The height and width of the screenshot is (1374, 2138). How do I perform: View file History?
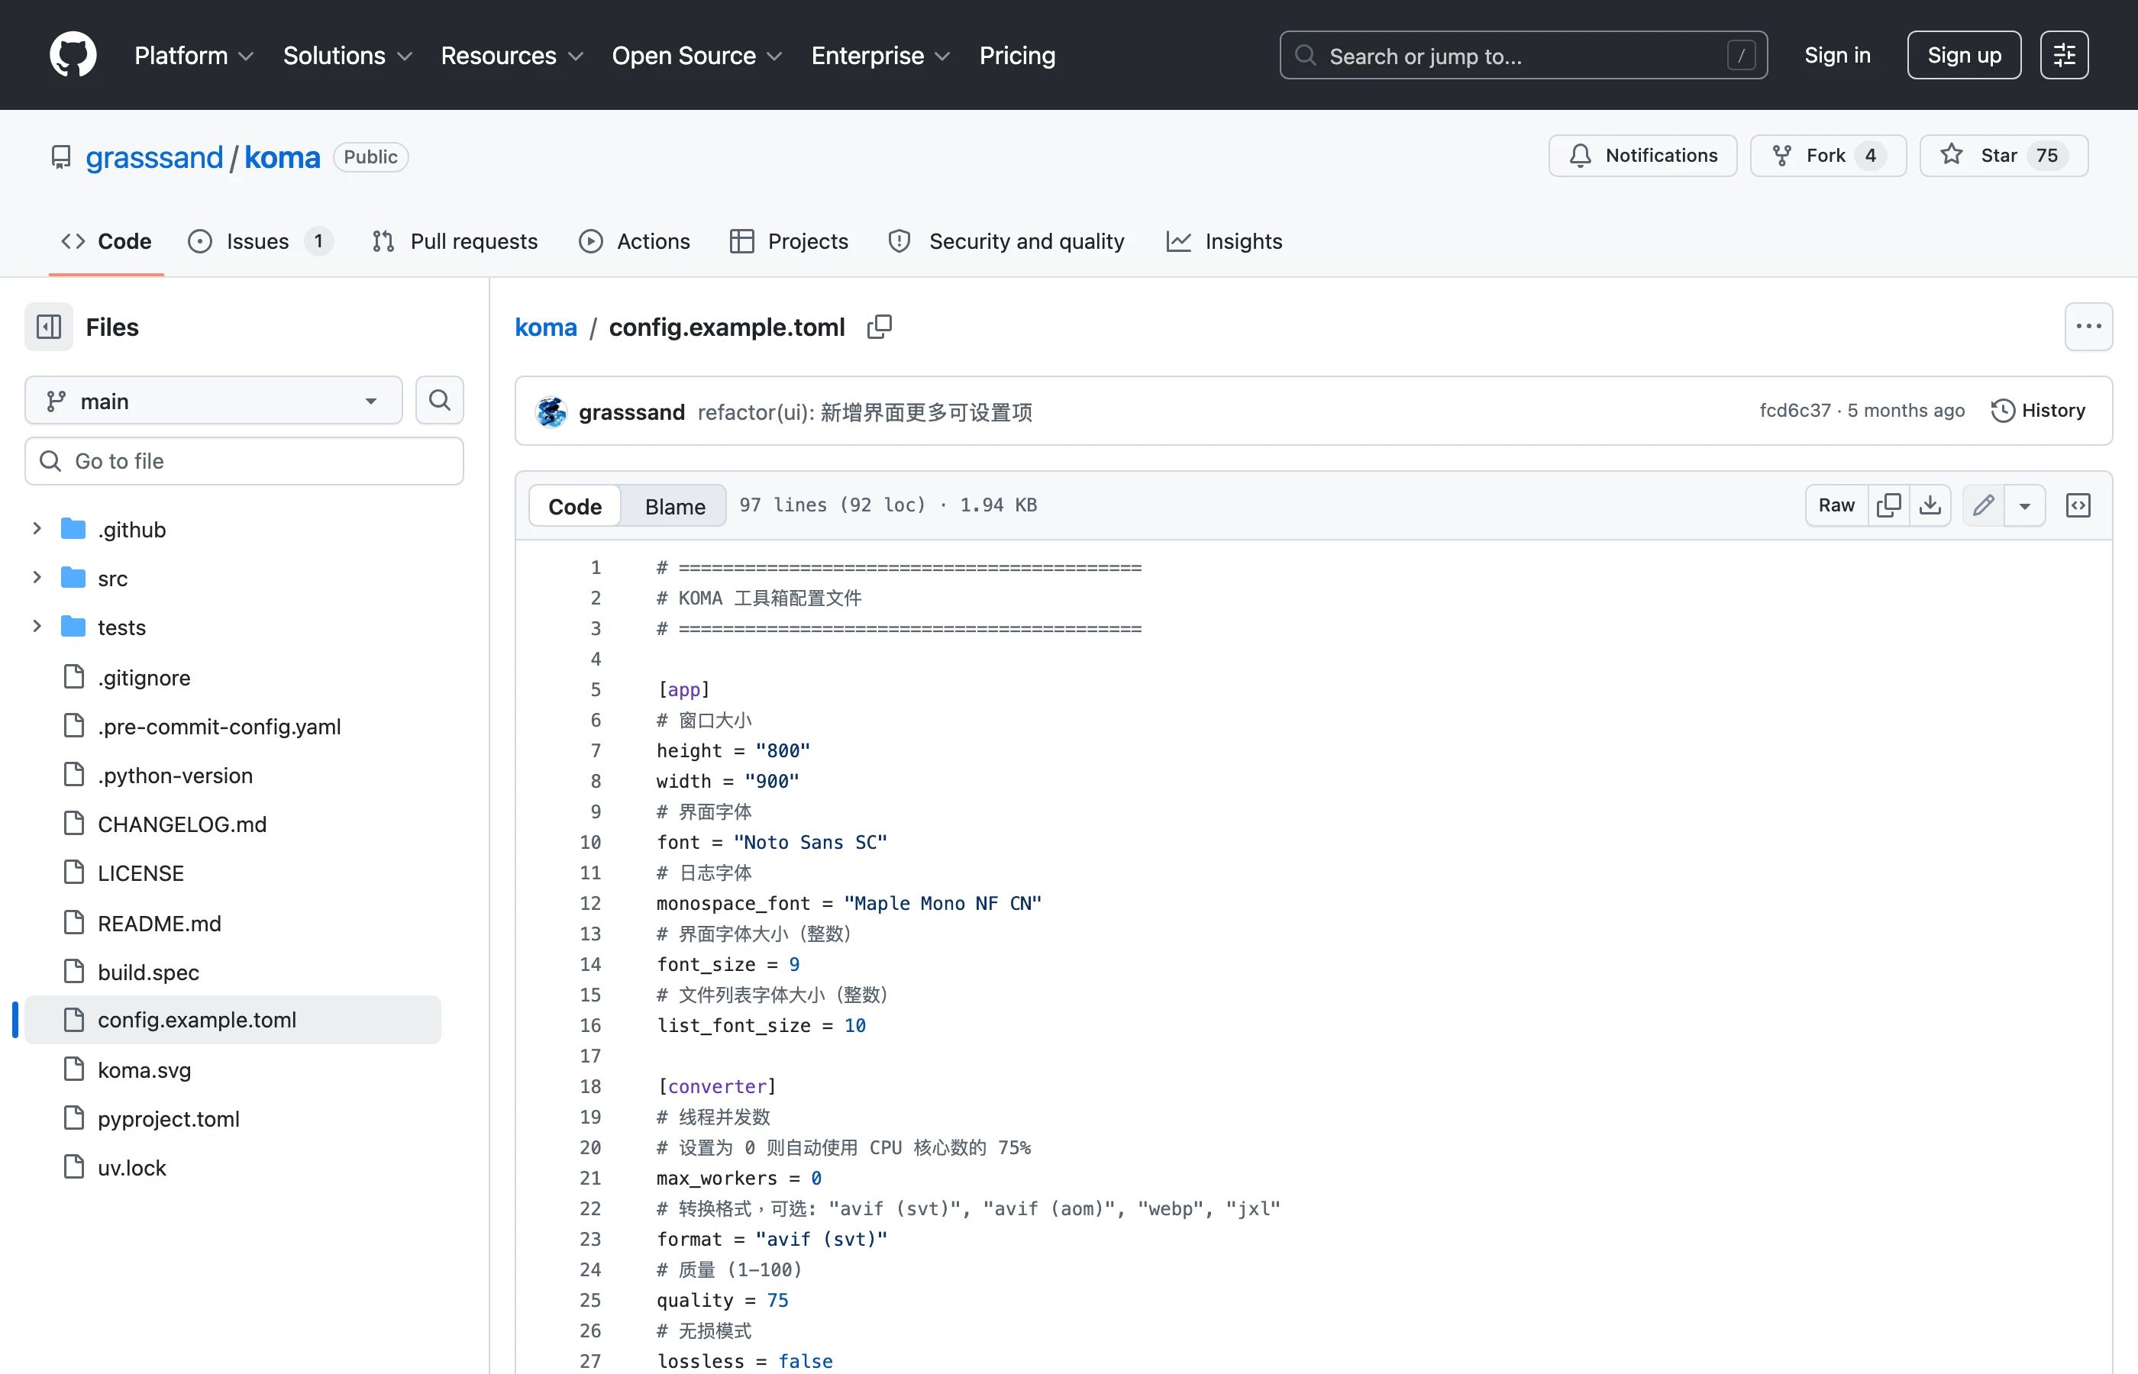click(x=2038, y=411)
